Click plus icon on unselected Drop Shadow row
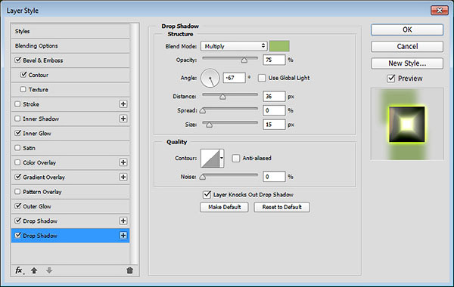Viewport: 454px width, 287px height. pos(123,221)
